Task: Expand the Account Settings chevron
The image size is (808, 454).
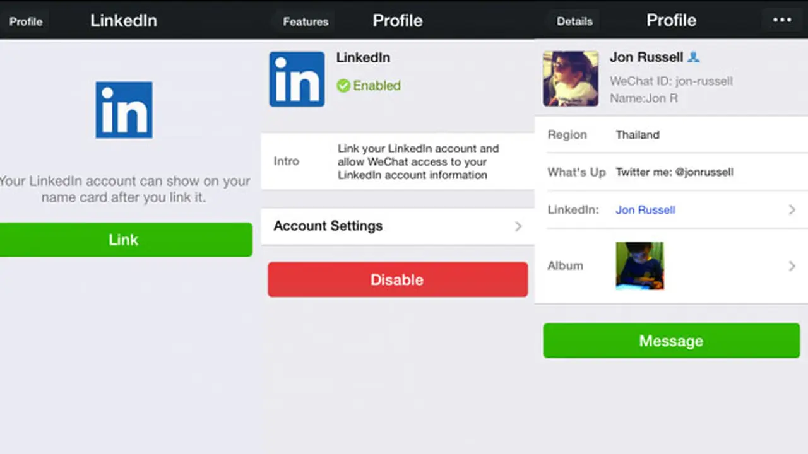Action: 518,226
